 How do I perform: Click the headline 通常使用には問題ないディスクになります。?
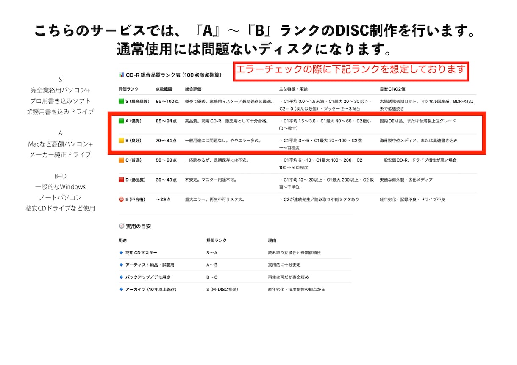(254, 49)
